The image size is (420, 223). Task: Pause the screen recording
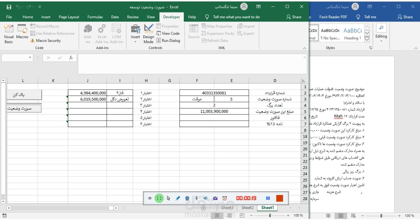(x=268, y=198)
